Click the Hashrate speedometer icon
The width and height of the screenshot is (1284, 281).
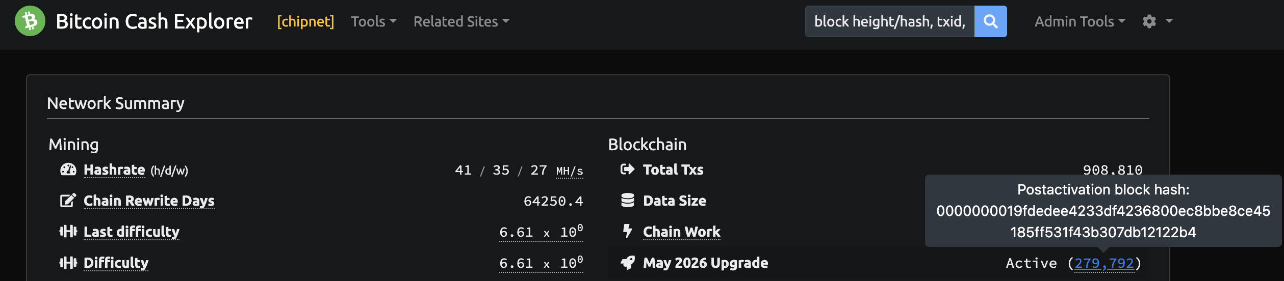point(68,170)
